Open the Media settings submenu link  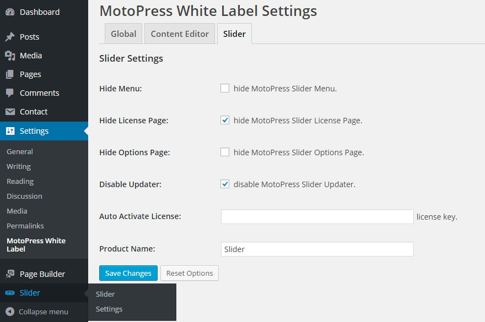click(17, 211)
